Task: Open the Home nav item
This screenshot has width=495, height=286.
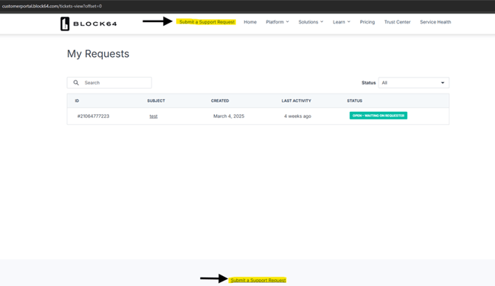Action: pyautogui.click(x=250, y=22)
